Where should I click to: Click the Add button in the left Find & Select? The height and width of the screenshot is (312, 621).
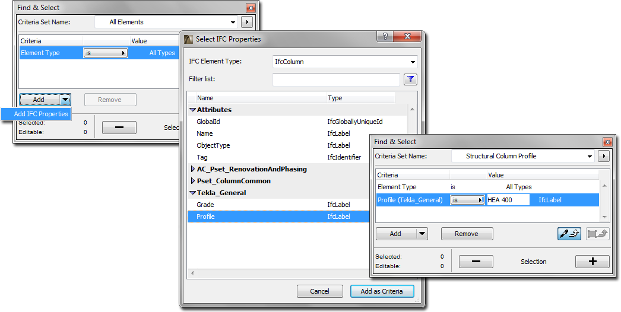(x=40, y=100)
